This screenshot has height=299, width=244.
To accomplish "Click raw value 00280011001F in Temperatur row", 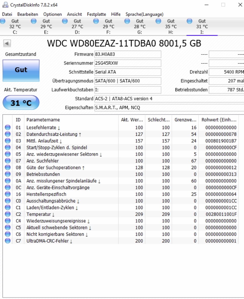I will tap(221, 214).
